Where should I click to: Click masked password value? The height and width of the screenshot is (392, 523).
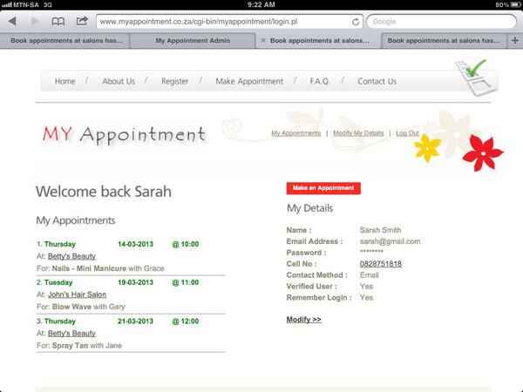click(x=371, y=252)
